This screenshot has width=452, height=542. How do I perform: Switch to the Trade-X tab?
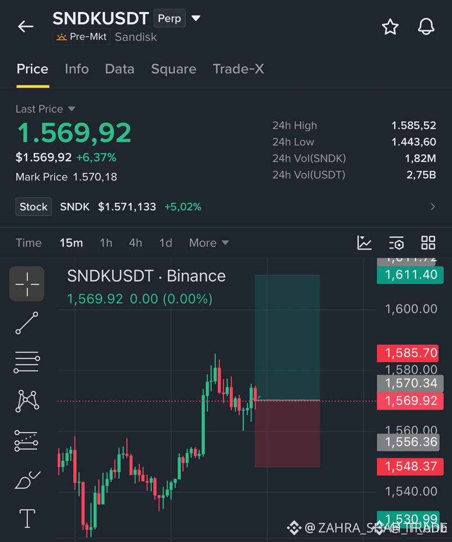239,69
